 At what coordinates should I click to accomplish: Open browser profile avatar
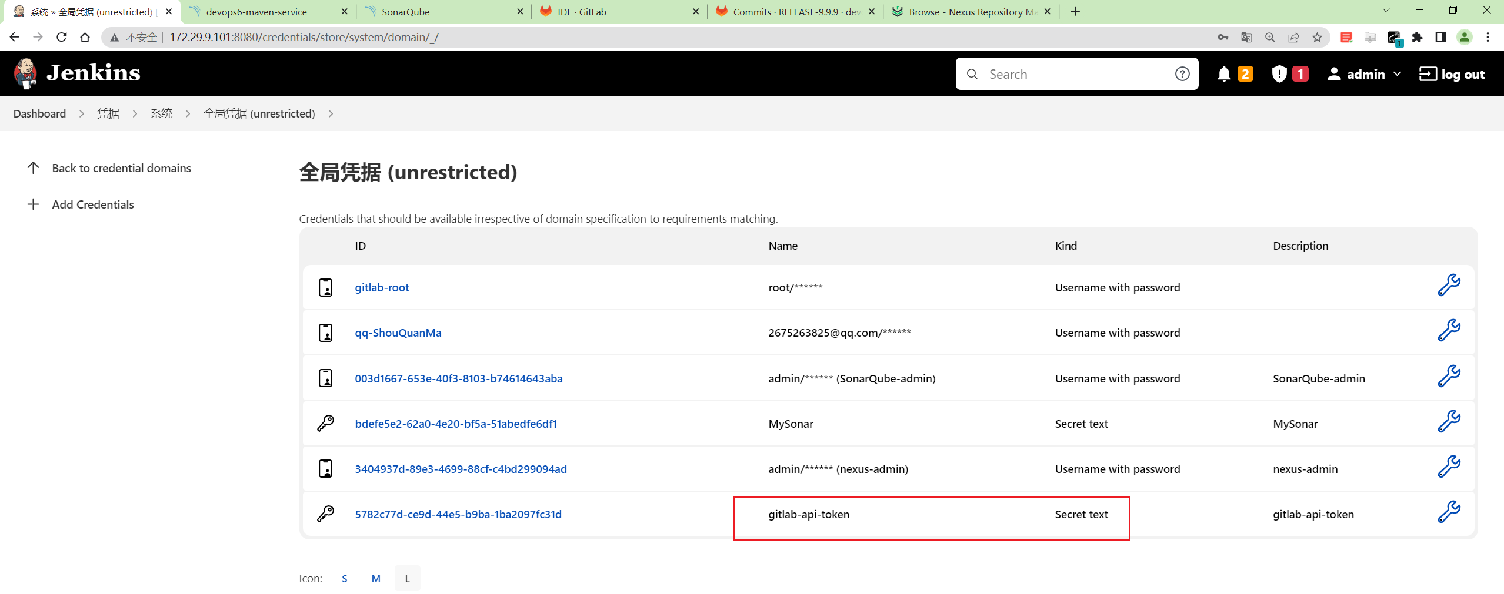[1465, 38]
